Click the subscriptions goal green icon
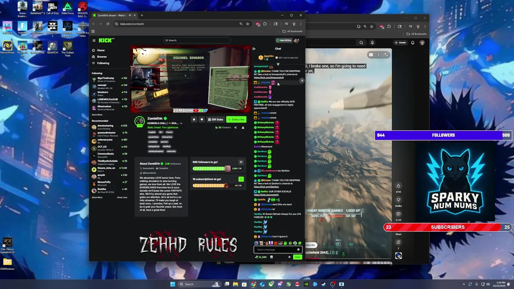Screen dimensions: 514x289 click(x=241, y=179)
